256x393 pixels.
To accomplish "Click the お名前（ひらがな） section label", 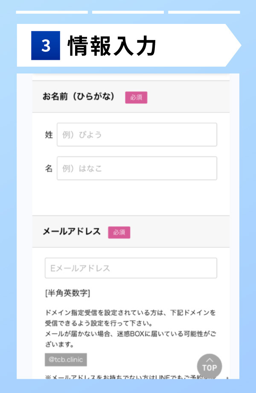I will pyautogui.click(x=79, y=97).
